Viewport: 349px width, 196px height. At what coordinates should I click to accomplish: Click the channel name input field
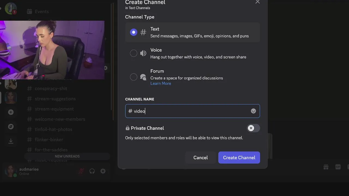click(x=192, y=111)
